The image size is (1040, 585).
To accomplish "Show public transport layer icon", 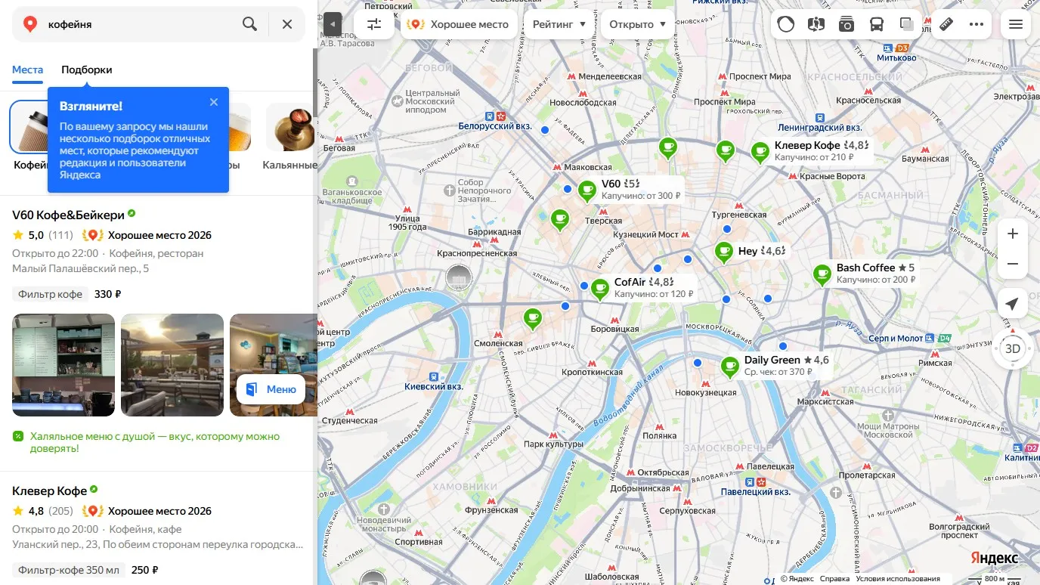I will 877,24.
